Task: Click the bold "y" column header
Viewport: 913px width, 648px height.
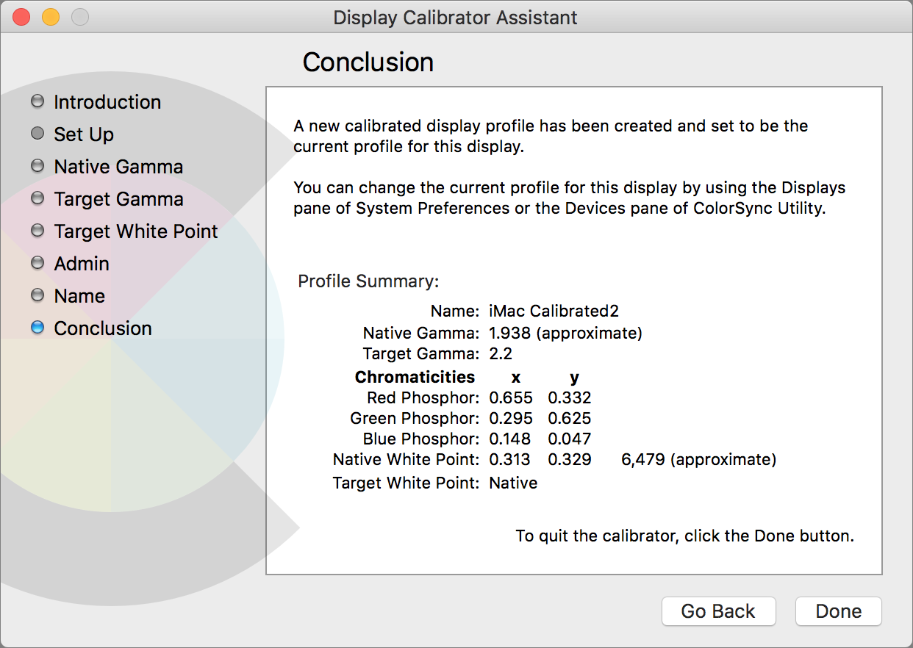Action: (x=574, y=378)
